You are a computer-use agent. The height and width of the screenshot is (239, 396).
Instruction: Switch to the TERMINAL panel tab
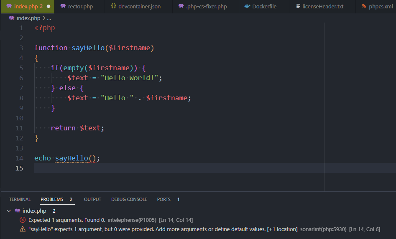click(20, 199)
